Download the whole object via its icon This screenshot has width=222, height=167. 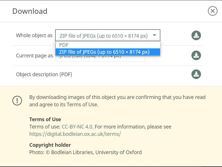pyautogui.click(x=196, y=35)
